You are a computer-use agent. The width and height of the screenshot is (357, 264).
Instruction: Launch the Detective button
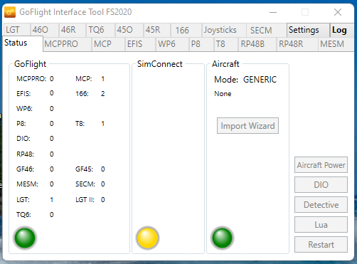coord(321,205)
